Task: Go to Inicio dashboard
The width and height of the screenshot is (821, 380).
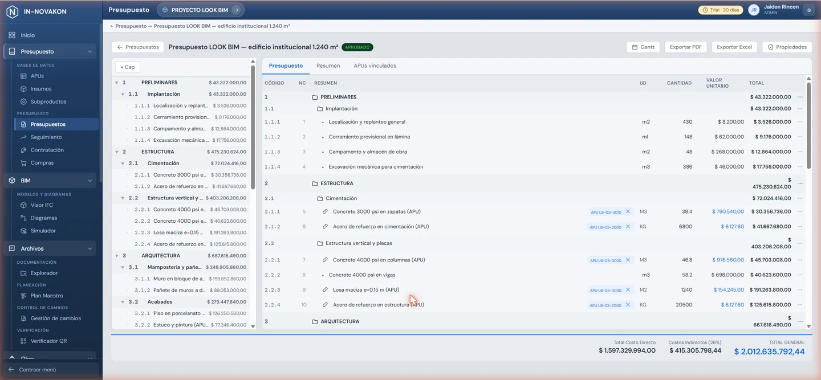Action: [x=28, y=35]
